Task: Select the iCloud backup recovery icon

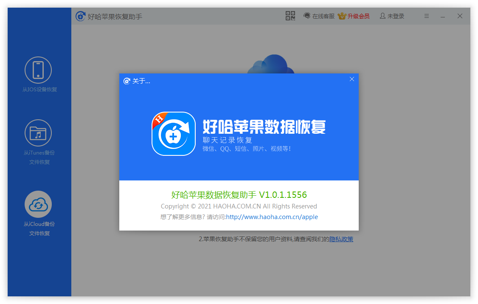Action: coord(38,204)
